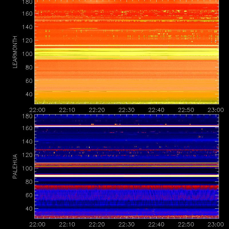
Task: Select the 80 tick label on Learmonth axis
Action: pyautogui.click(x=29, y=67)
